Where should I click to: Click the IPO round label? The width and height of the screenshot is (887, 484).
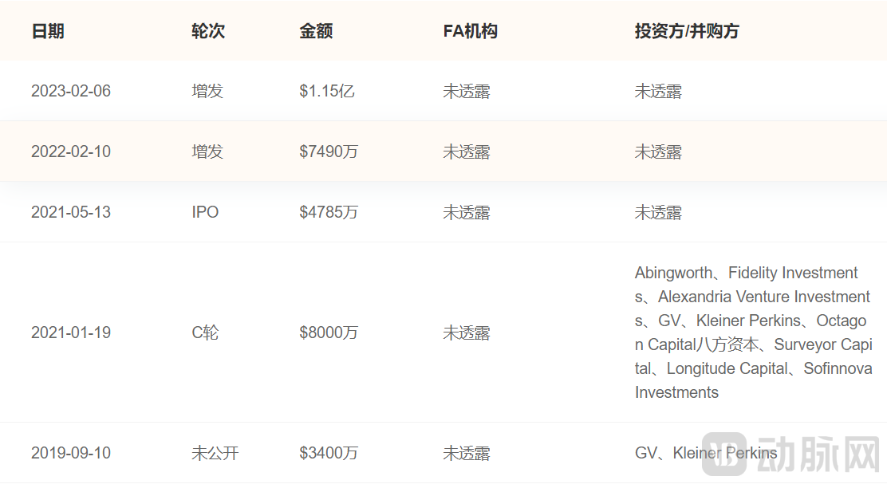pos(204,212)
